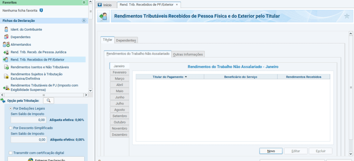The image size is (354, 161).
Task: Collapse the Fichas da Declaração panel
Action: [x=84, y=21]
